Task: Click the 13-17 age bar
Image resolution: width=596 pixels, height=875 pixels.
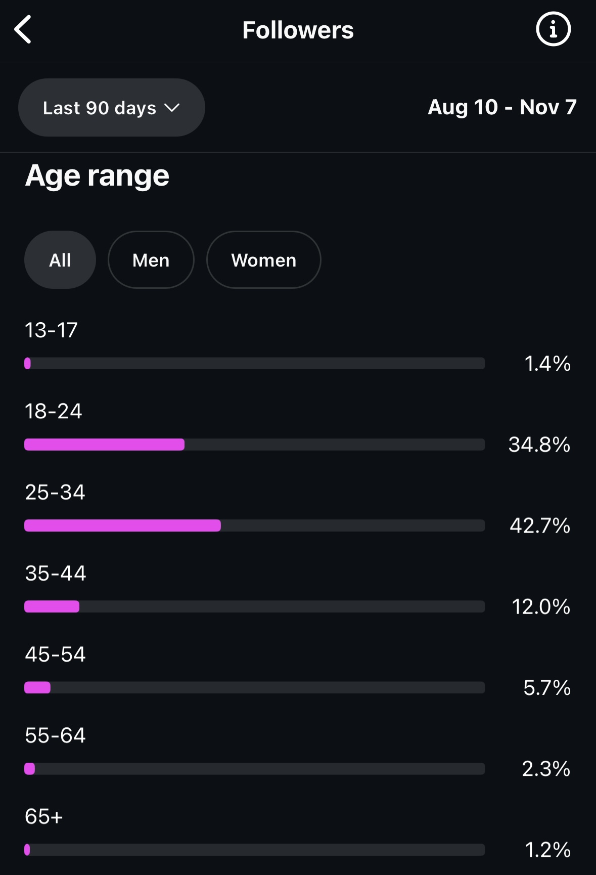Action: click(254, 363)
